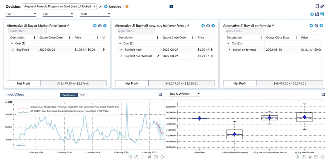Click Net Profit button in Alternative 4

pyautogui.click(x=240, y=83)
